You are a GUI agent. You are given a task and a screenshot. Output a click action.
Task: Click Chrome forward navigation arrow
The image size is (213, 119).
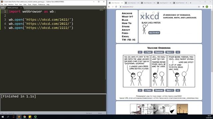coord(112,7)
